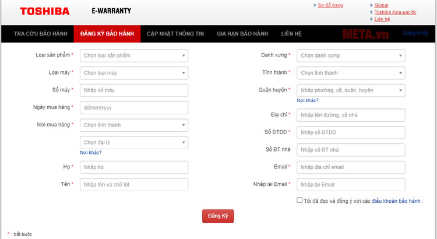Focus the Nhập tên đường, số nhà field
The image size is (437, 239).
(351, 115)
